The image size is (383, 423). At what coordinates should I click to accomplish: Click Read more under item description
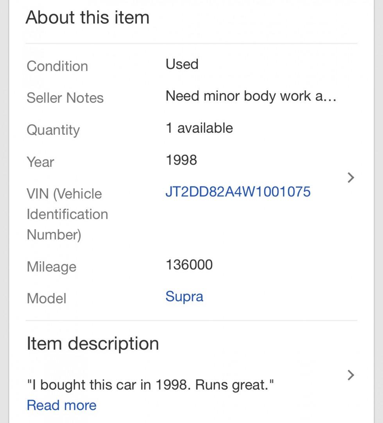point(61,405)
